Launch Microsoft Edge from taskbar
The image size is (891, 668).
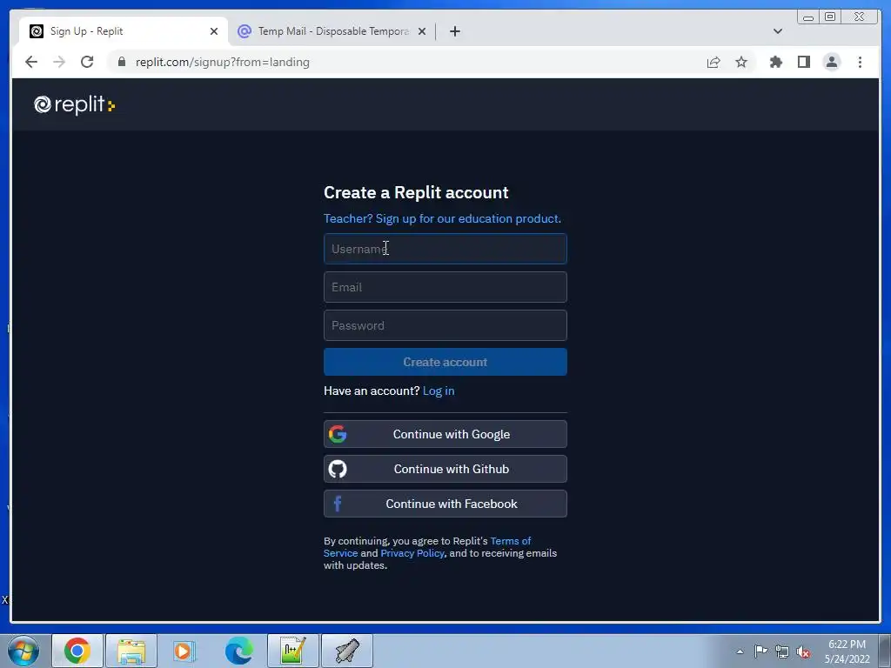pyautogui.click(x=238, y=651)
